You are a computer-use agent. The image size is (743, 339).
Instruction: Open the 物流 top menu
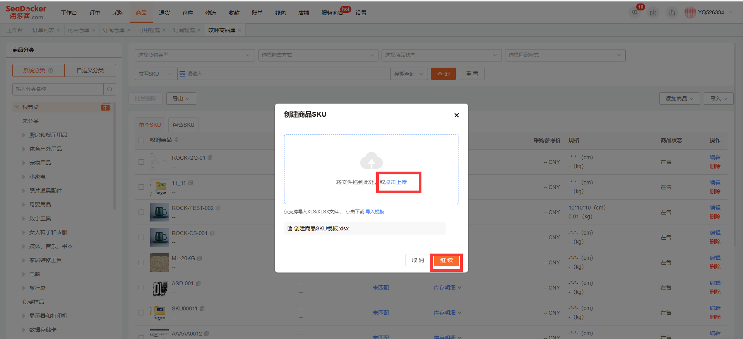coord(211,13)
